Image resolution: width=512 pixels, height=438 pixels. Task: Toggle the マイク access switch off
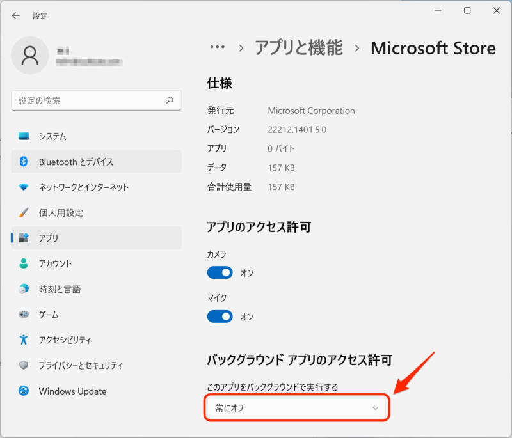pyautogui.click(x=220, y=317)
